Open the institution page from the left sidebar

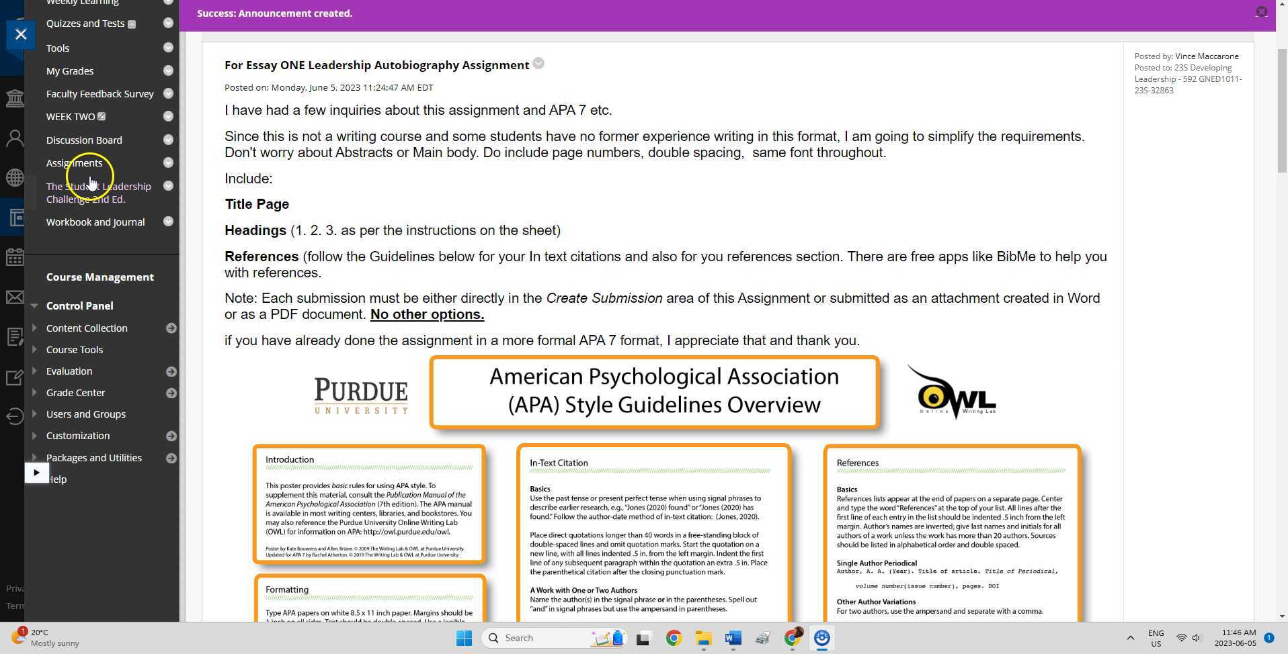[x=15, y=97]
